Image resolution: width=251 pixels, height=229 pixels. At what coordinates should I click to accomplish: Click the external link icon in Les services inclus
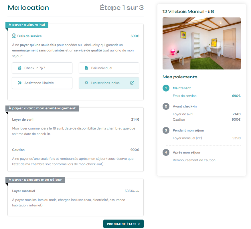click(x=132, y=83)
